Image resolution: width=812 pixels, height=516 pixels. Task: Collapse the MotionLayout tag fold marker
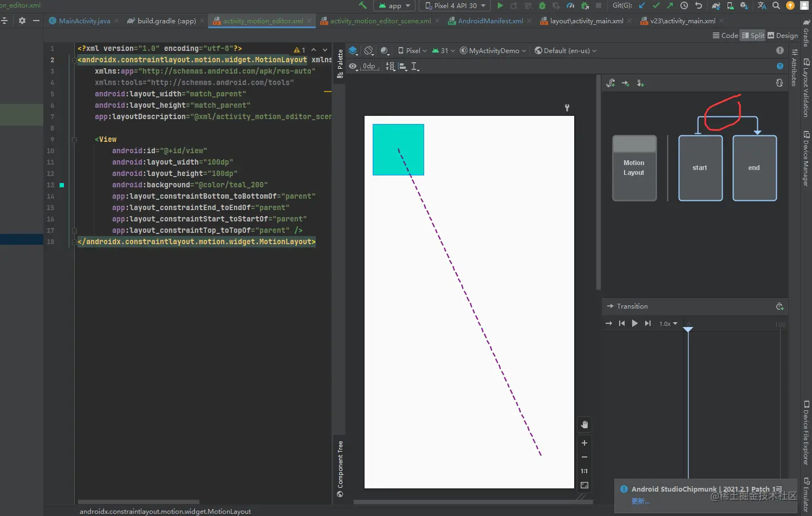(74, 60)
